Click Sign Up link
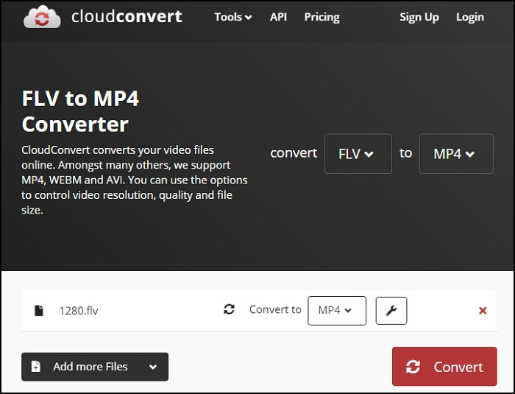This screenshot has height=394, width=515. [x=419, y=17]
